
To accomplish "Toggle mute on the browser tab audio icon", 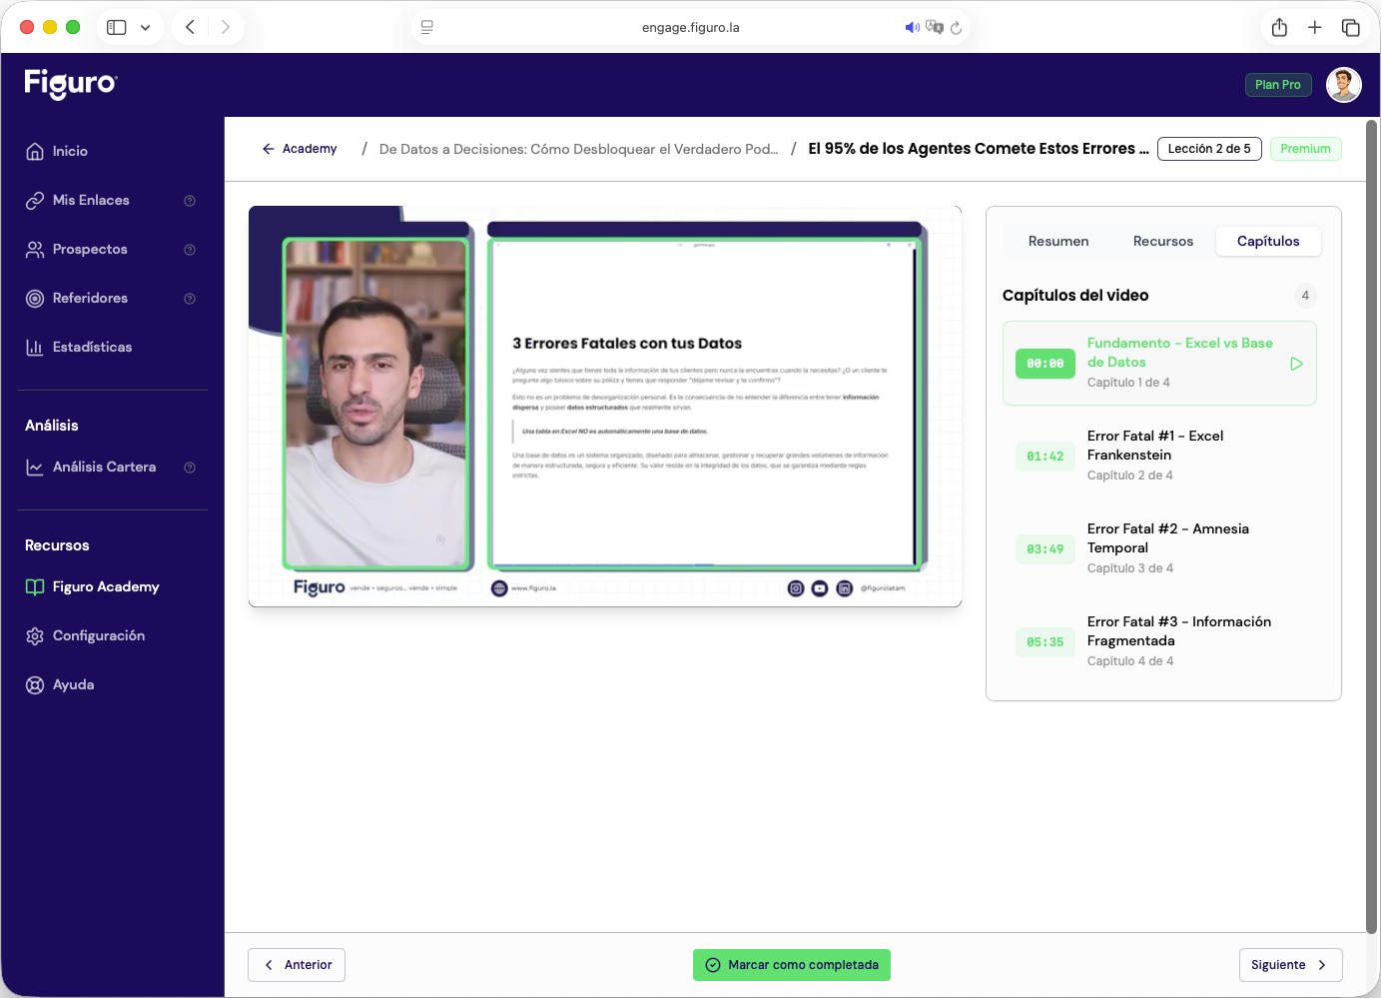I will (912, 27).
